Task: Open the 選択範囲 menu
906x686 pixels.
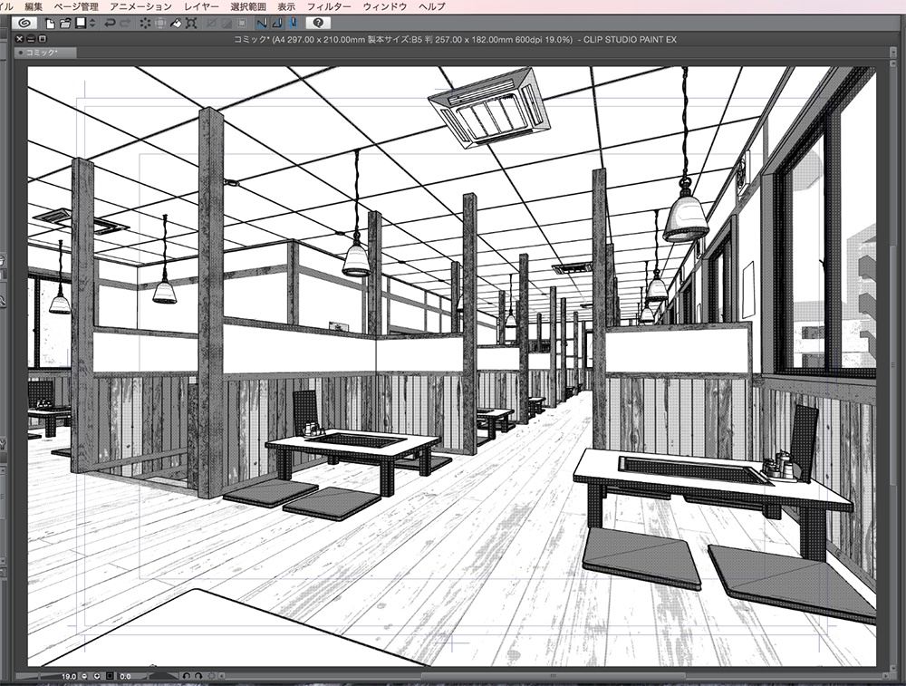Action: coord(248,6)
